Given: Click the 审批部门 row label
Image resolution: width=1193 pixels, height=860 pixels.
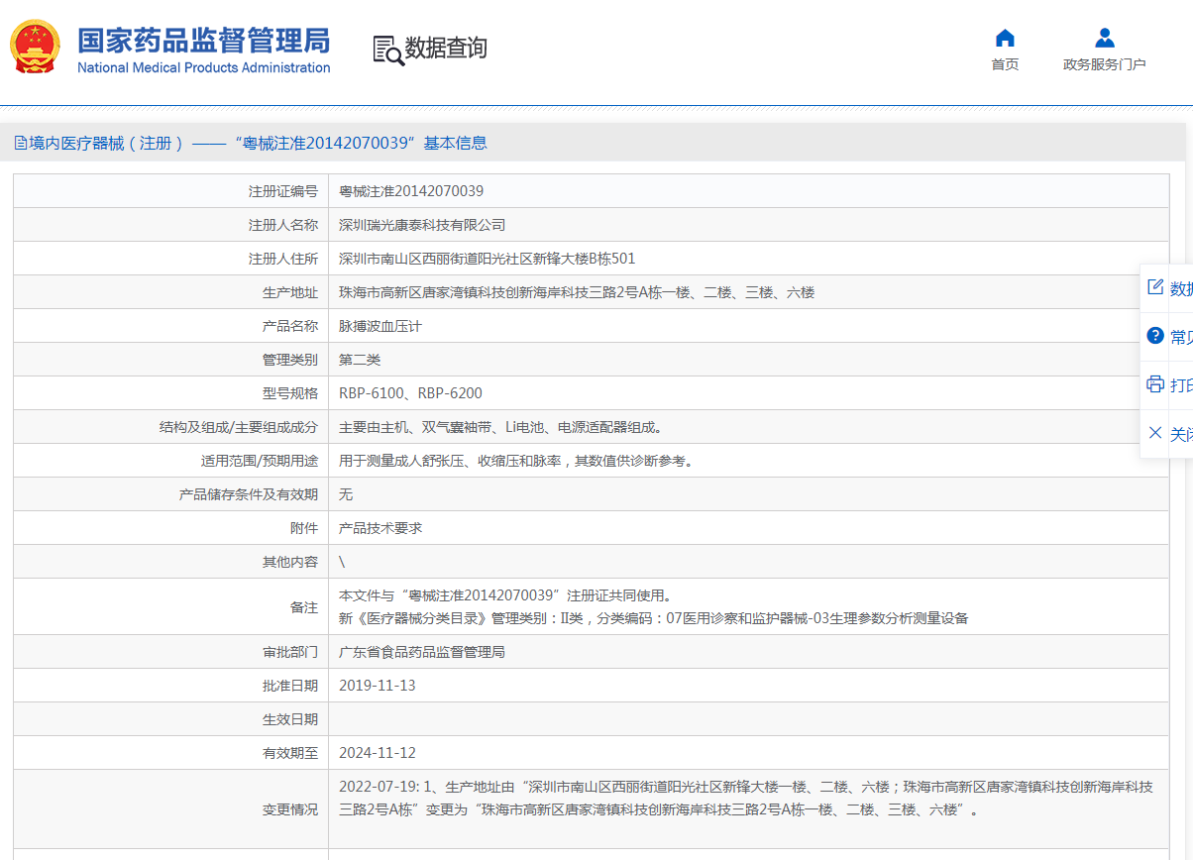Looking at the screenshot, I should [290, 652].
